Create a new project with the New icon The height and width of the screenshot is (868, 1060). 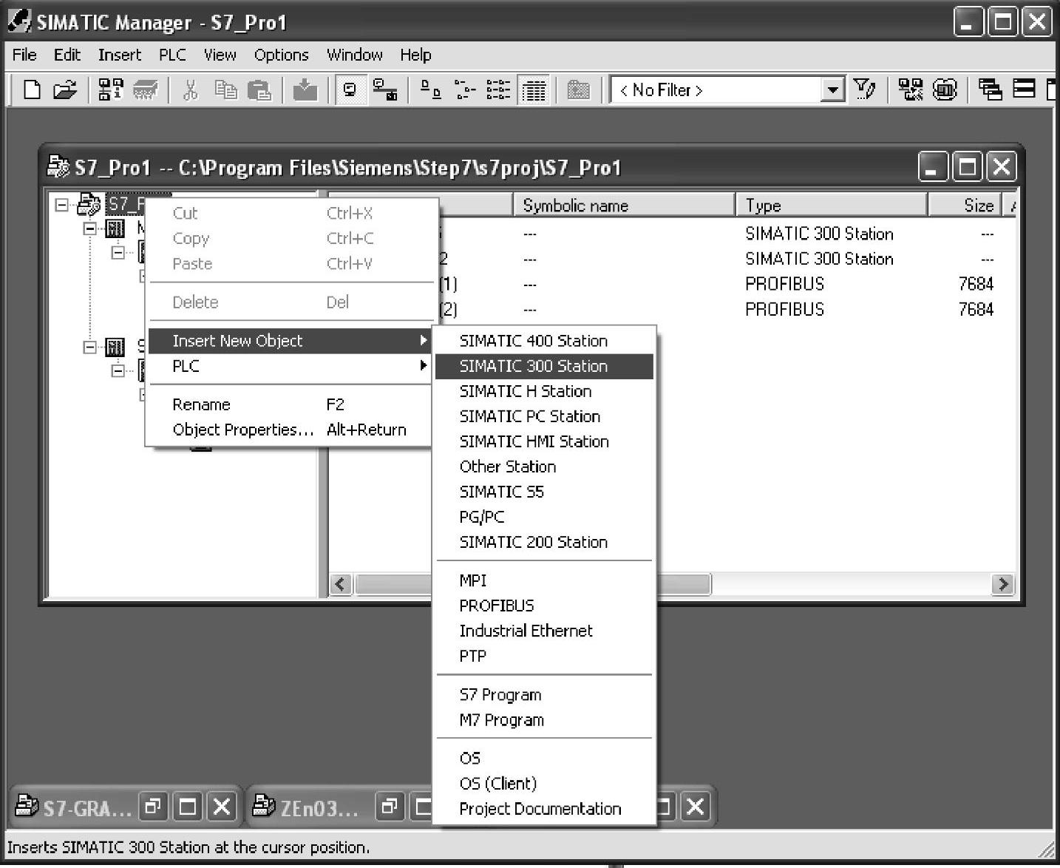(32, 90)
